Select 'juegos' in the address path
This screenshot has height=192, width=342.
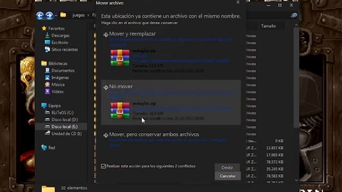point(79,15)
